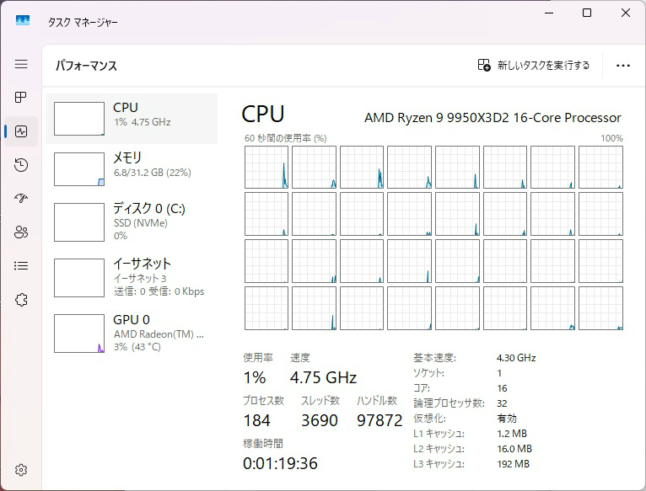This screenshot has height=491, width=646.
Task: Open the Startup apps icon
Action: click(21, 199)
